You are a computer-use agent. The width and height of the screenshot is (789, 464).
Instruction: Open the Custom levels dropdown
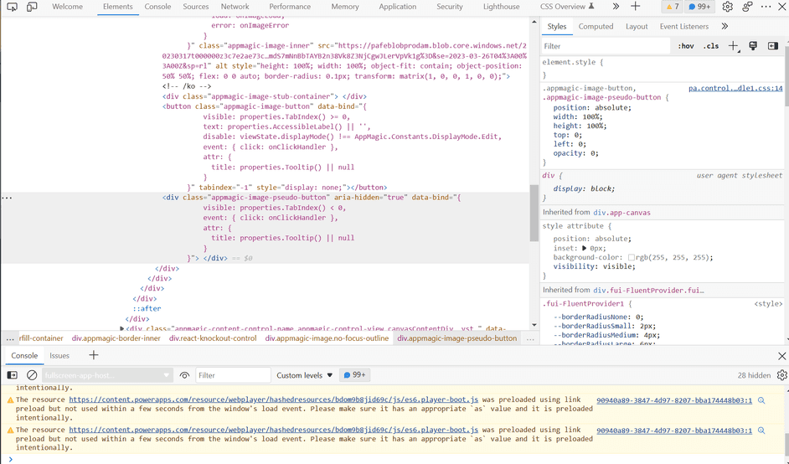pos(305,375)
